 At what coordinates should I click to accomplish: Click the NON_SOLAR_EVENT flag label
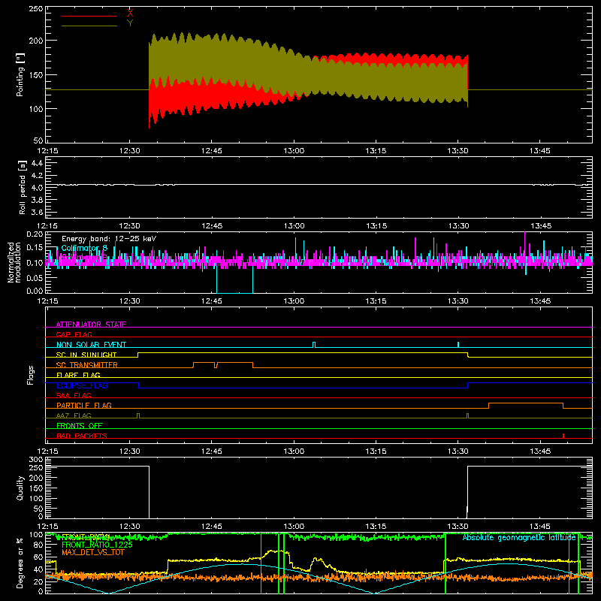pyautogui.click(x=91, y=345)
